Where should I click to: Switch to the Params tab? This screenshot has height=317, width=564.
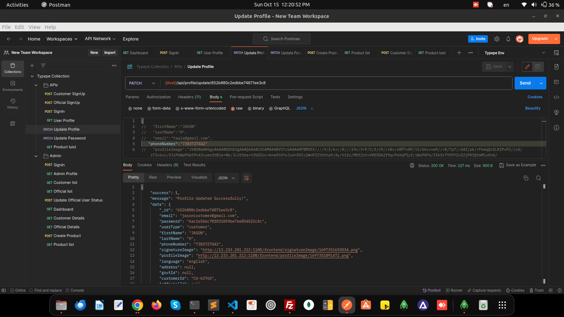click(132, 97)
